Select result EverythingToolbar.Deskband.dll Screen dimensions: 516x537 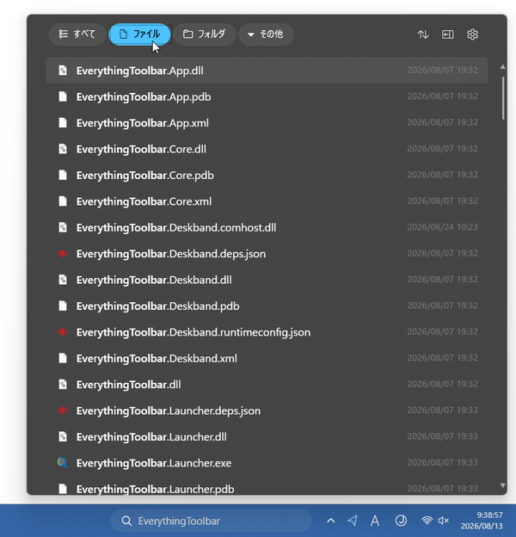tap(267, 280)
